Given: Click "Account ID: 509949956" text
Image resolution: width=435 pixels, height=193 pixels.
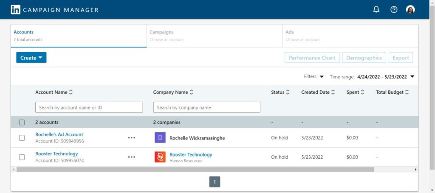Looking at the screenshot, I should pyautogui.click(x=59, y=141).
